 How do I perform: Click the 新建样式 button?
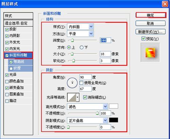pyautogui.click(x=151, y=32)
